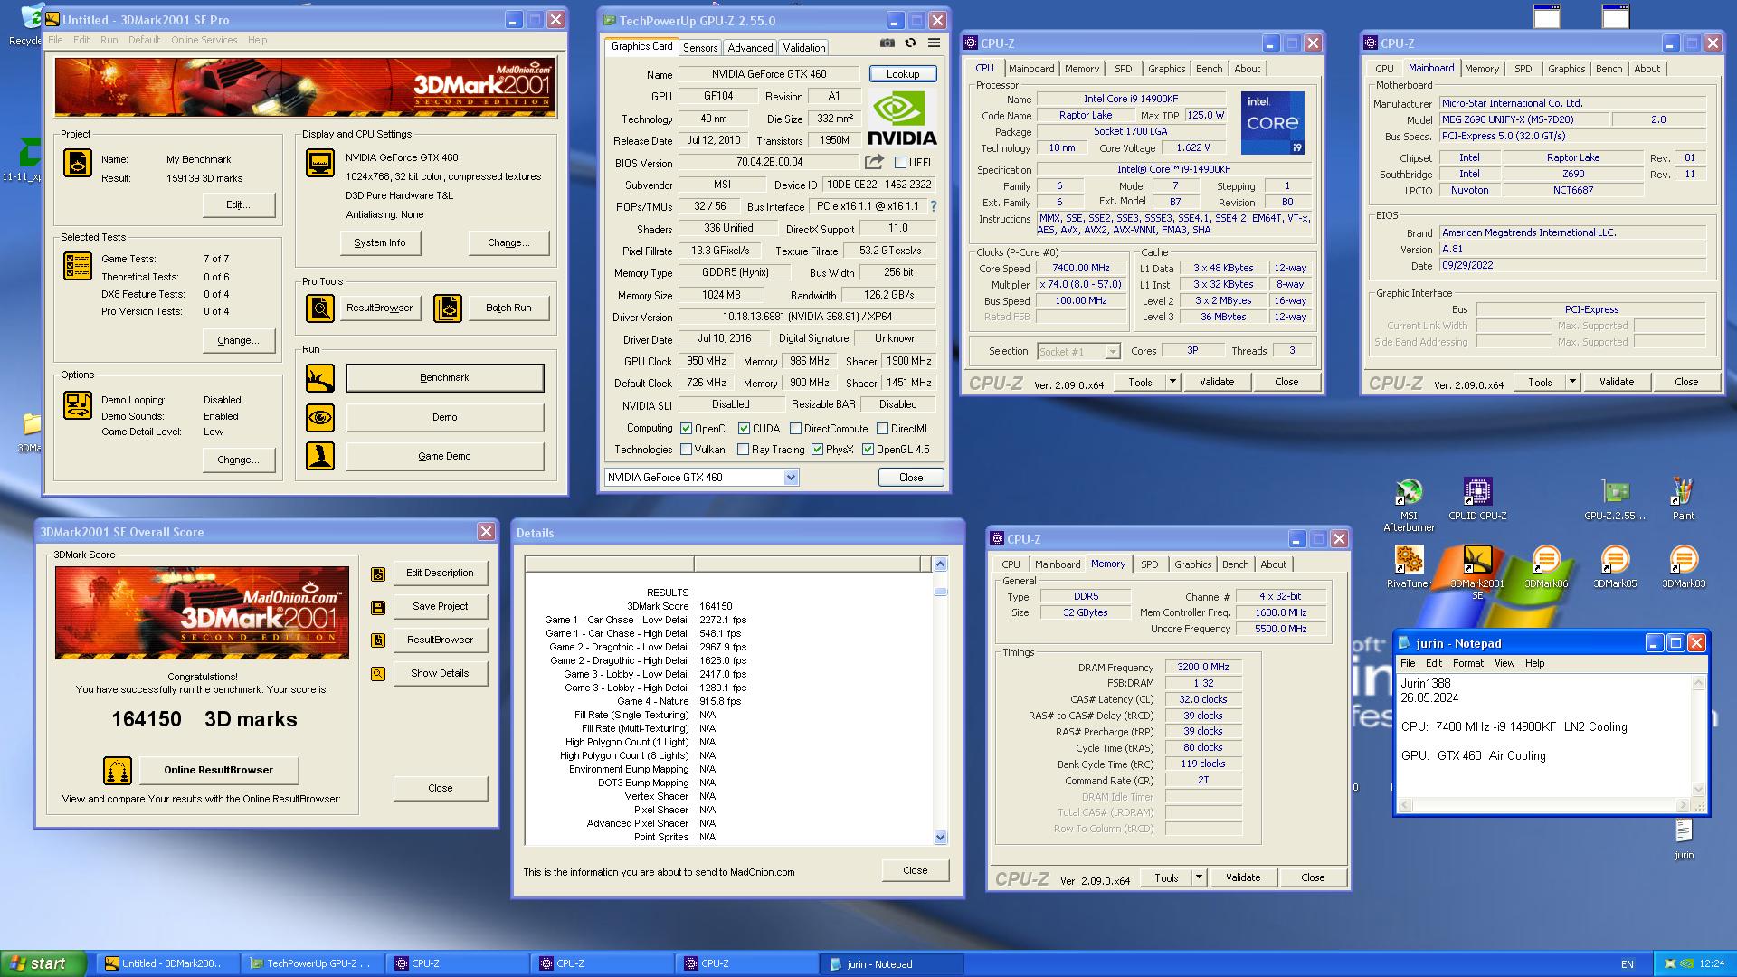Open SPD tab in CPU-Z Memory window
1737x977 pixels.
coord(1149,564)
